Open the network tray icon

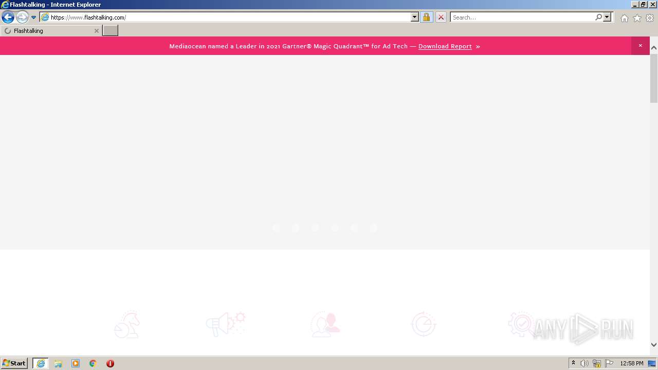click(x=597, y=363)
